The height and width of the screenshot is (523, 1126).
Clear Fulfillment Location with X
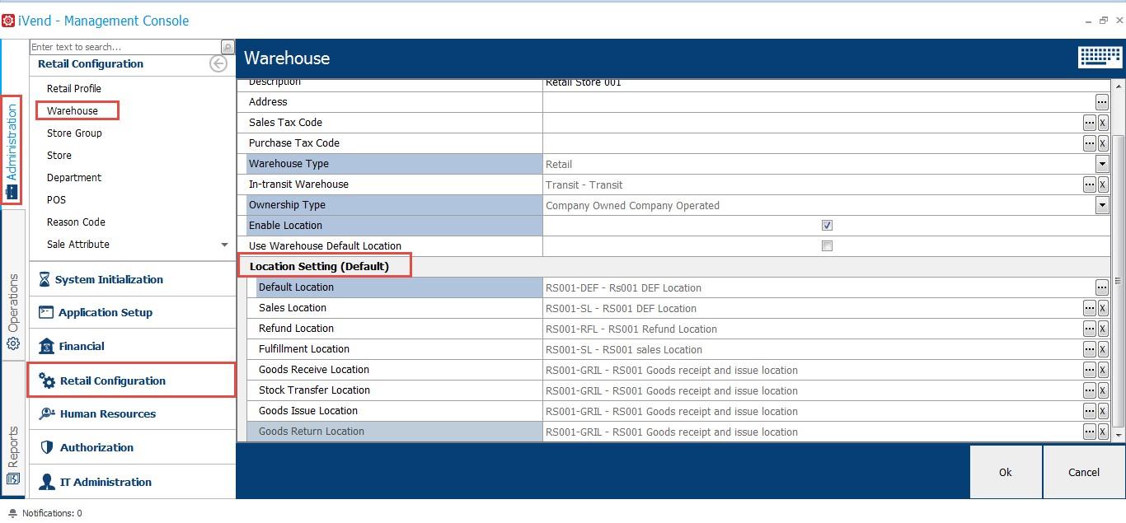click(x=1103, y=349)
